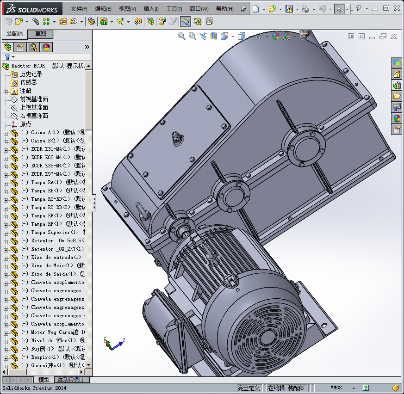Click the DisplayManager color ball tab
This screenshot has height=394, width=404.
point(46,47)
